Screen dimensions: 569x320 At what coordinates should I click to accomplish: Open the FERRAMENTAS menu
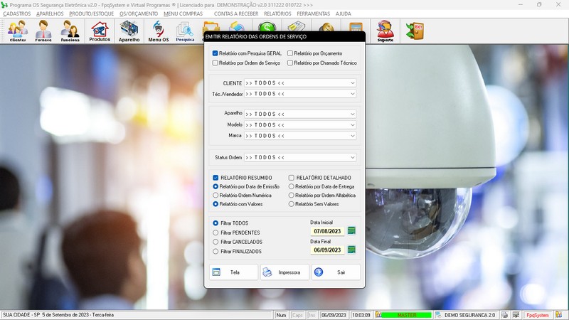pos(314,14)
